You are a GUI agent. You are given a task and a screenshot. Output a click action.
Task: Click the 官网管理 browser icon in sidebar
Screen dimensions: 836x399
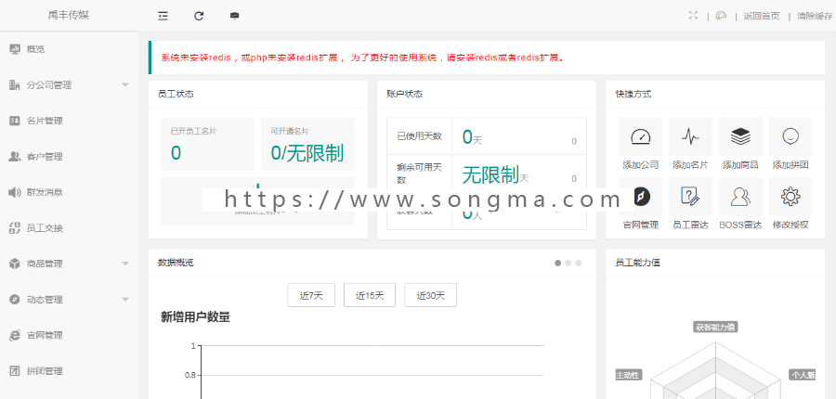[x=15, y=335]
